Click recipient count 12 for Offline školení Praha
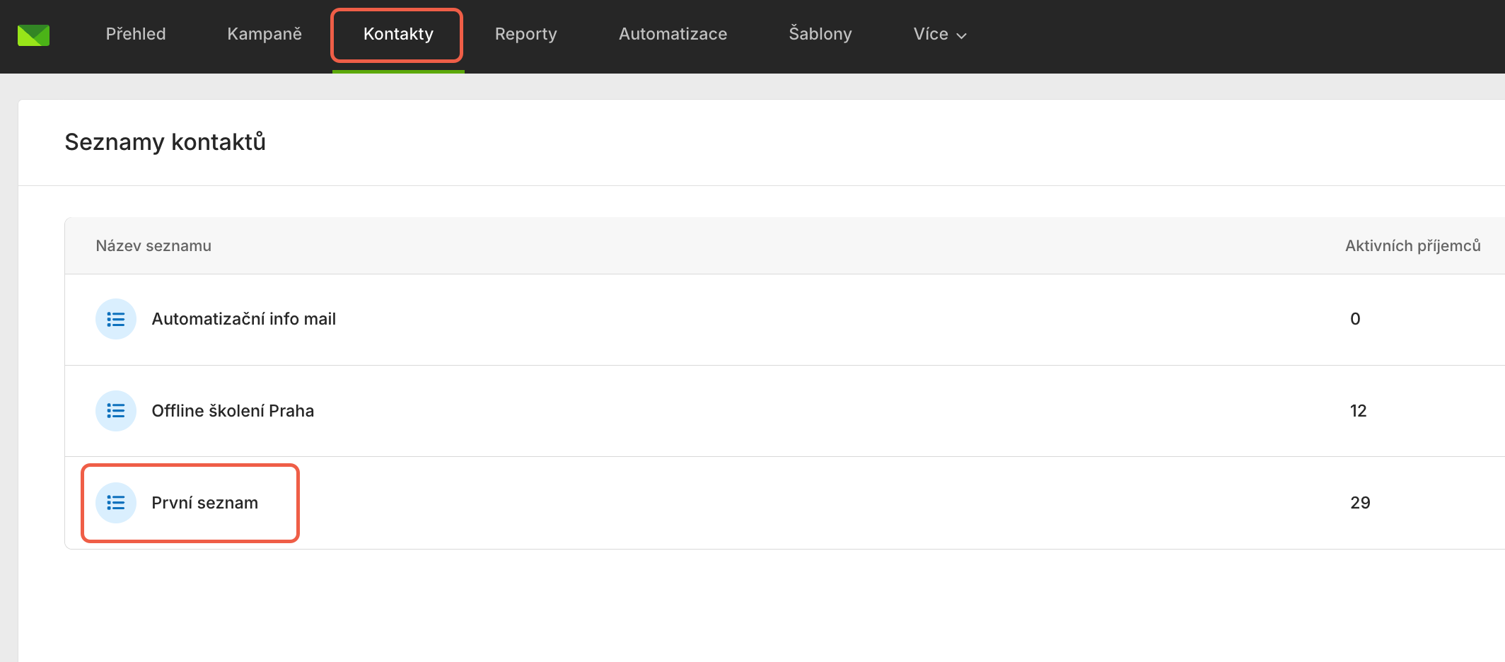Image resolution: width=1505 pixels, height=662 pixels. [x=1358, y=411]
